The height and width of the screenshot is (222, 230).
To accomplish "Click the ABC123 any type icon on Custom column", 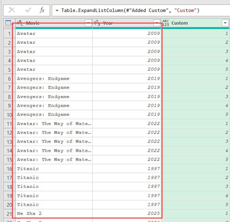I will (x=166, y=23).
